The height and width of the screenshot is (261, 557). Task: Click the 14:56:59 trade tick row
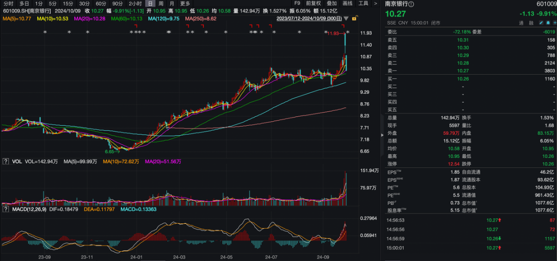pyautogui.click(x=471, y=238)
